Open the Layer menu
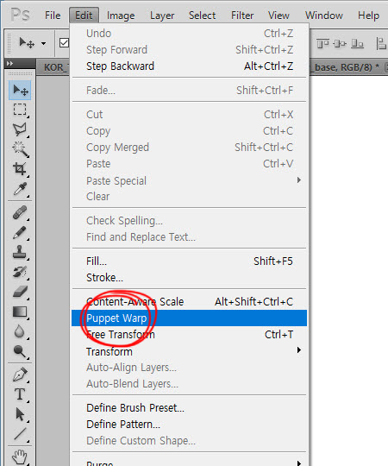 (x=162, y=16)
